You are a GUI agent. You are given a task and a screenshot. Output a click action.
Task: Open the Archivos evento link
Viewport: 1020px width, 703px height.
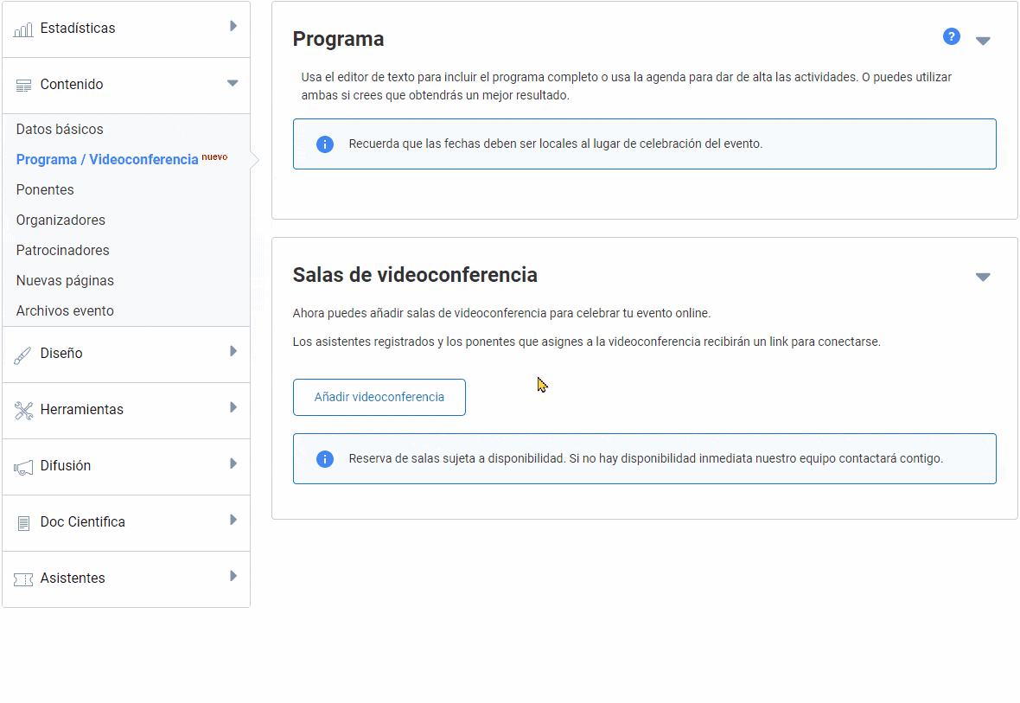(x=65, y=311)
